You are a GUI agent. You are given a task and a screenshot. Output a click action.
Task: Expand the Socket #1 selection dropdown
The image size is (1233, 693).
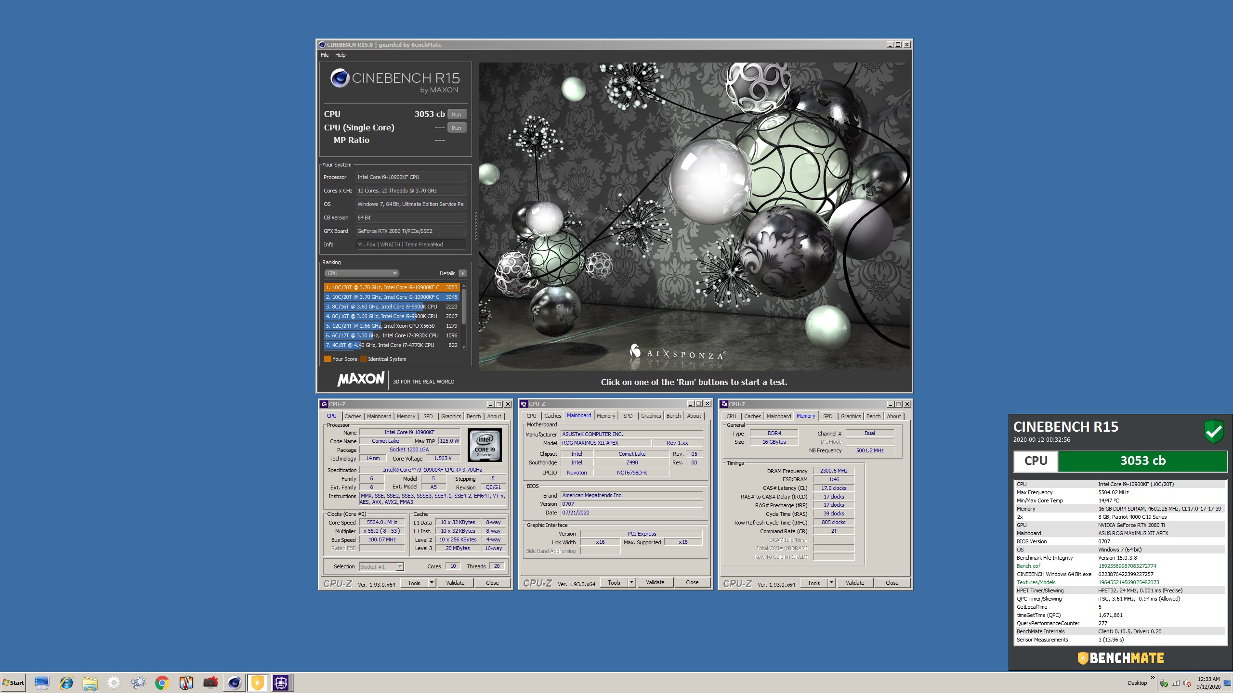(400, 566)
